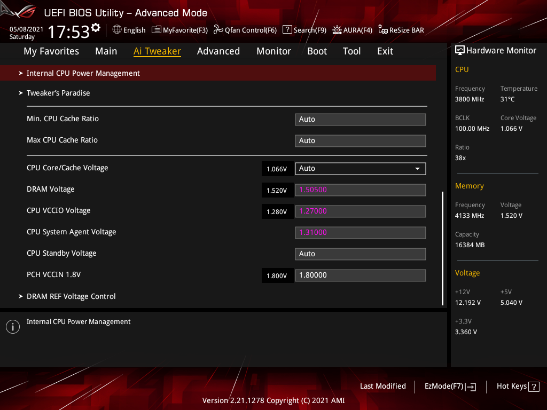Click the 1.520V DRAM voltage readout
Screen dimensions: 547x410
pos(277,191)
